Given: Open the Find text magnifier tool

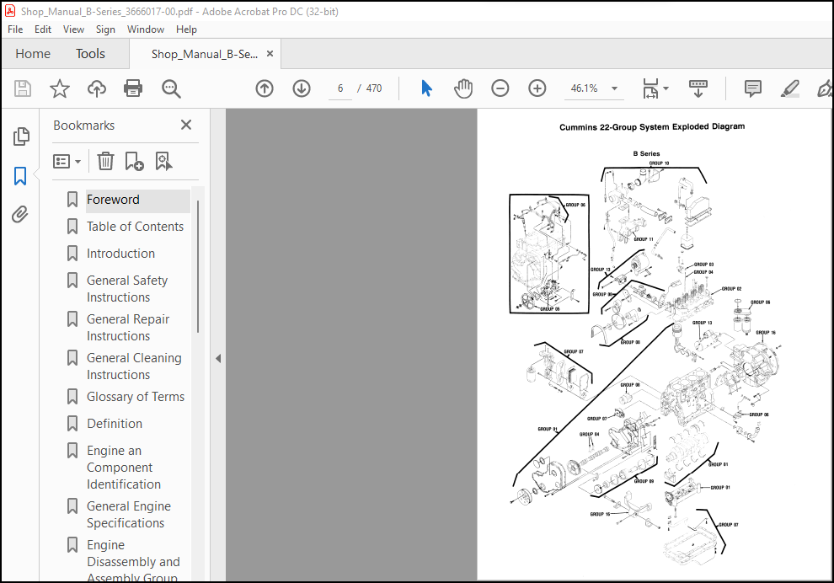Looking at the screenshot, I should click(171, 88).
